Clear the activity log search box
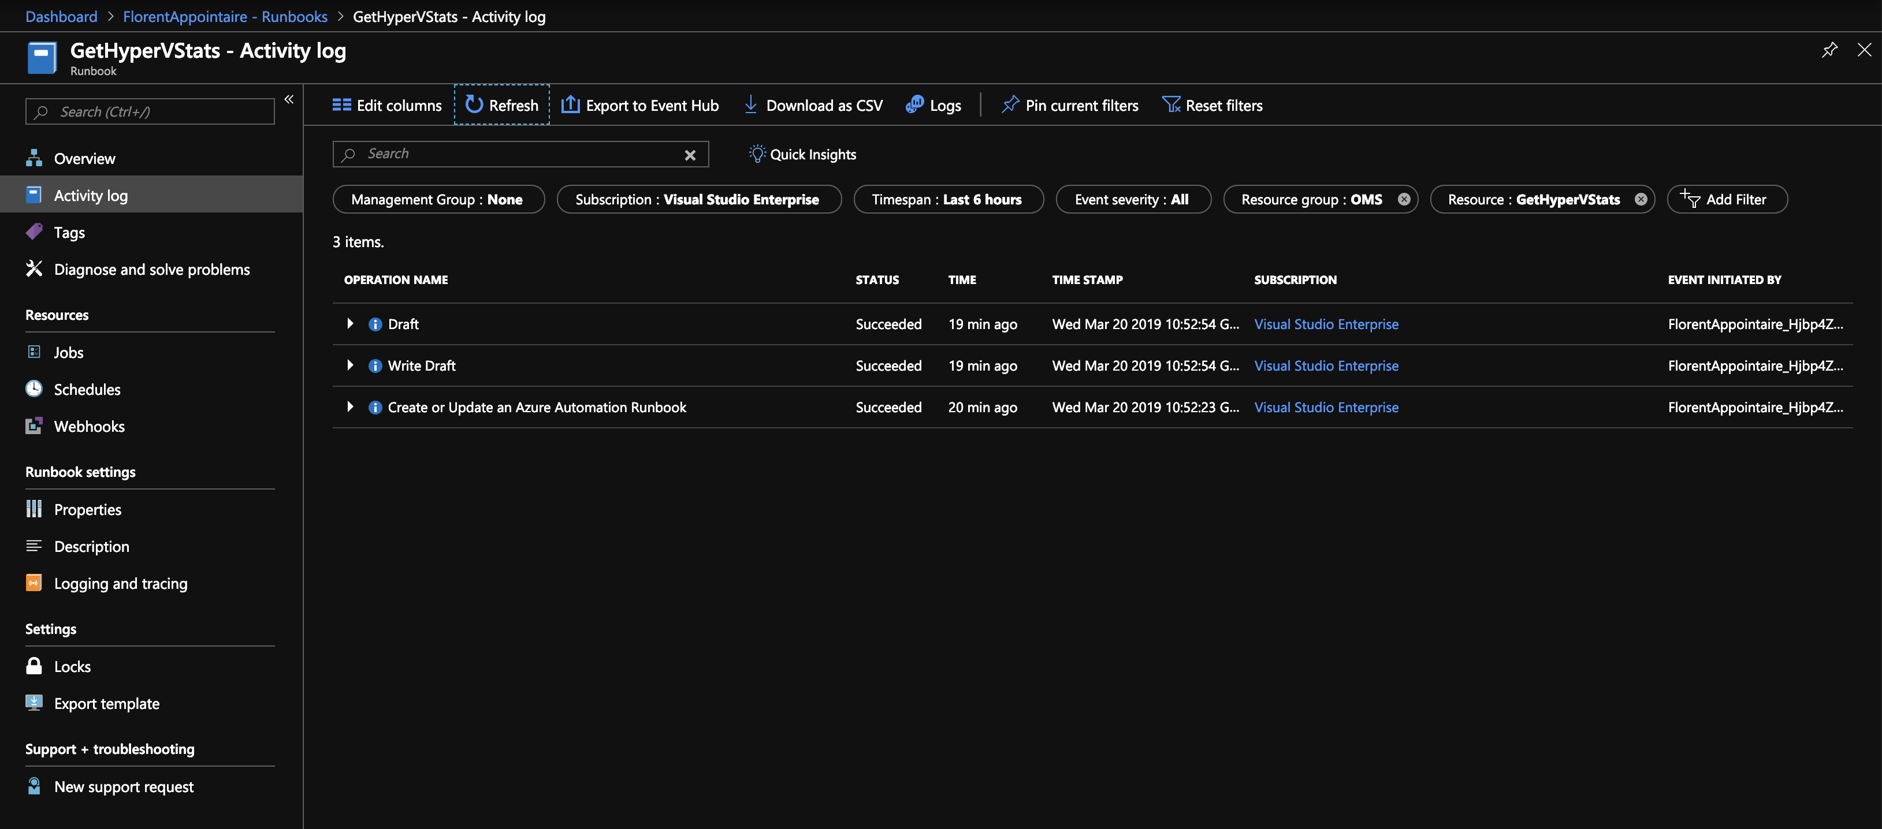The height and width of the screenshot is (829, 1882). (x=690, y=155)
